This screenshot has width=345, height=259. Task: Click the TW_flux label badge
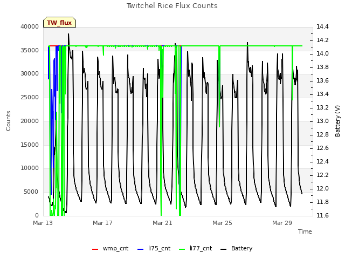point(59,22)
